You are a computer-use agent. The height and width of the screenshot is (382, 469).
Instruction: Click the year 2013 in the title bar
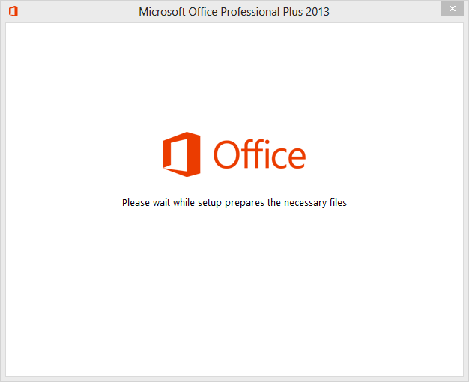point(318,12)
